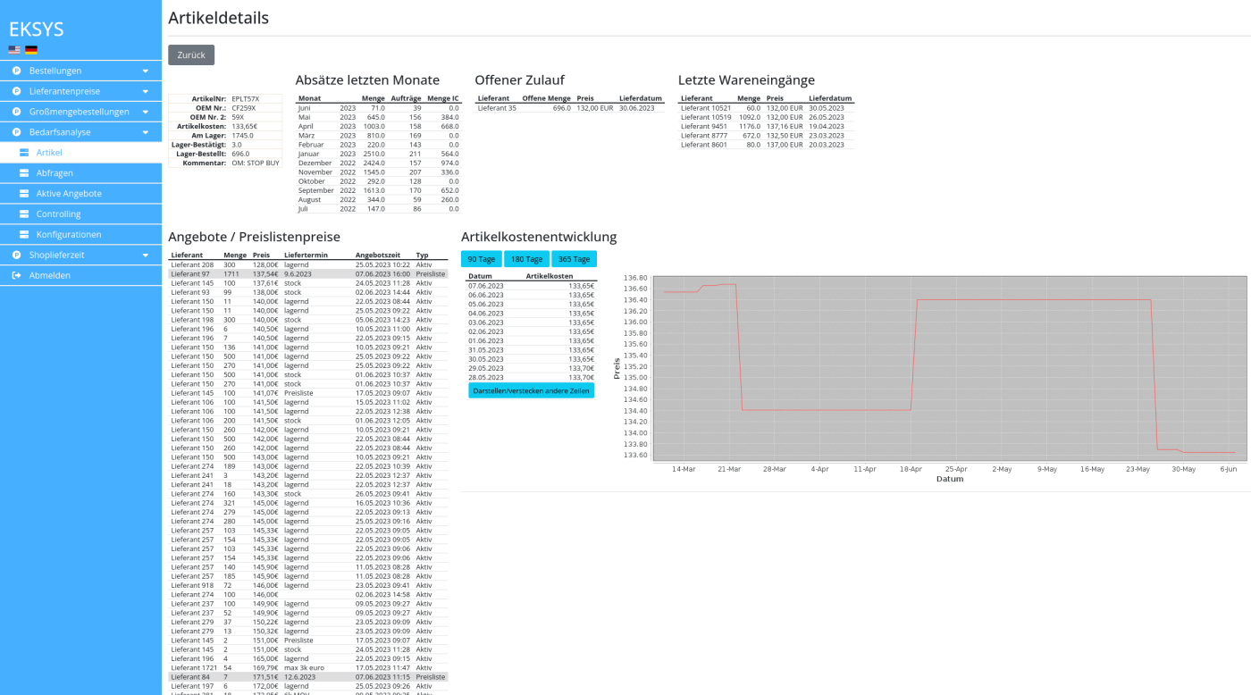Expand the Großmengebestellungen dropdown arrow
This screenshot has width=1251, height=695.
(146, 112)
